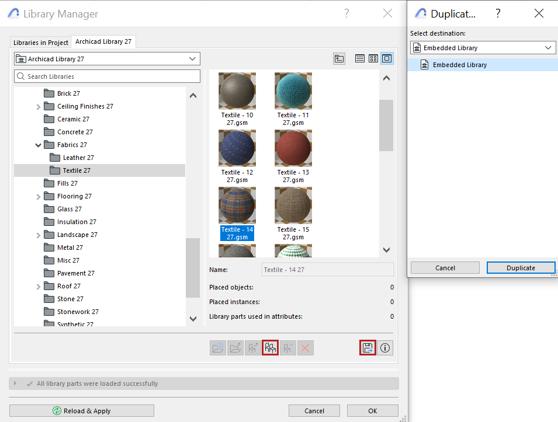Click in the Search Libraries field
Viewport: 558px width, 422px height.
pyautogui.click(x=107, y=76)
